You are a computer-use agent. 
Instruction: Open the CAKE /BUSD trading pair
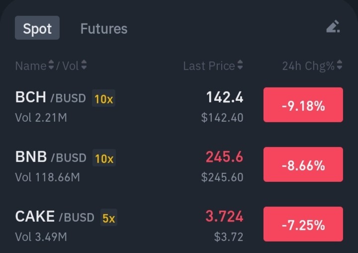(x=55, y=216)
